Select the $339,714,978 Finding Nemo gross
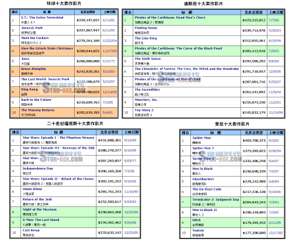The width and height of the screenshot is (292, 246). click(x=253, y=30)
